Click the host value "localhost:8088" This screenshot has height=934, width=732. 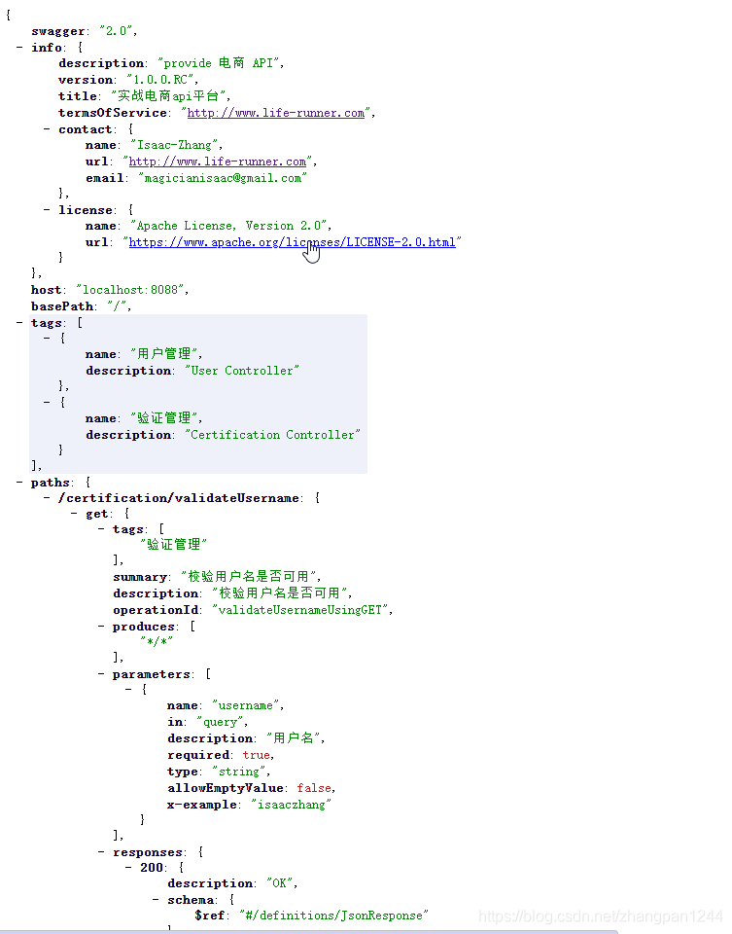[x=130, y=290]
